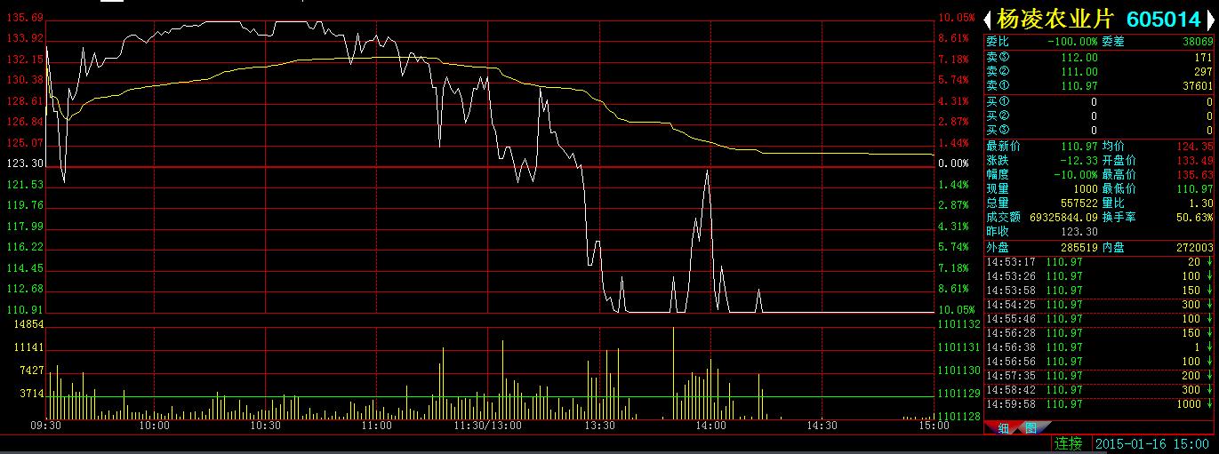Select the 14:59:58 trade row with 1000 volume
Viewport: 1219px width, 454px height.
[x=1099, y=404]
